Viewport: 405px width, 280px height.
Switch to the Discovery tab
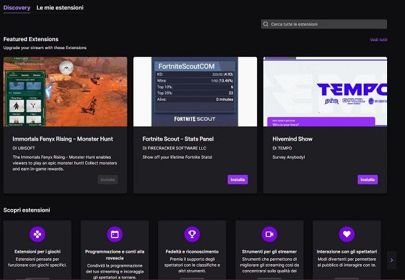point(17,8)
